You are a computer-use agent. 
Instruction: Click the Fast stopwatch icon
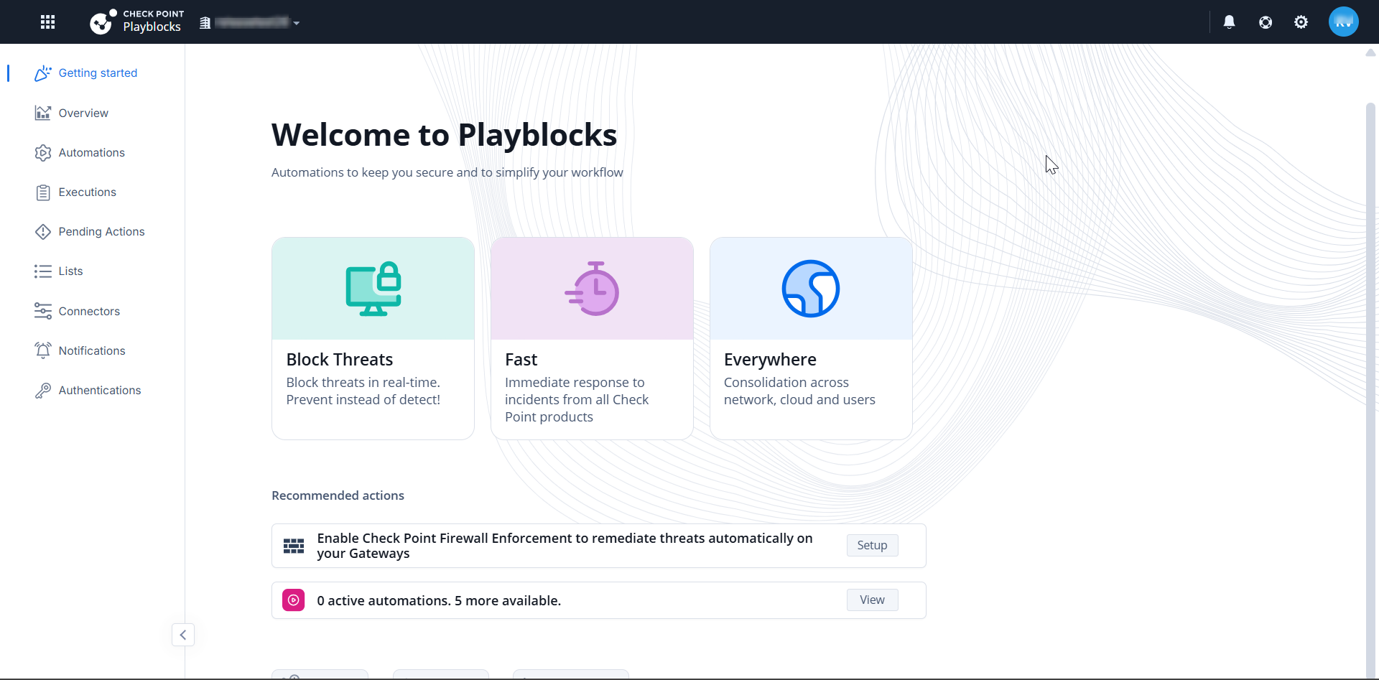click(x=592, y=289)
